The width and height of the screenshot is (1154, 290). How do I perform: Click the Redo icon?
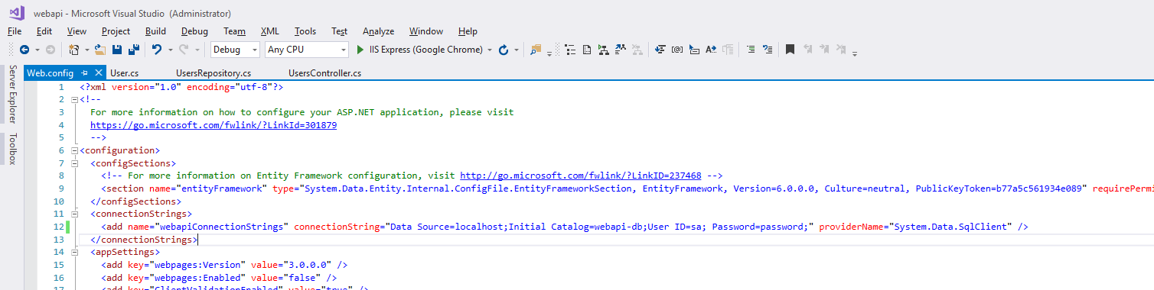184,50
